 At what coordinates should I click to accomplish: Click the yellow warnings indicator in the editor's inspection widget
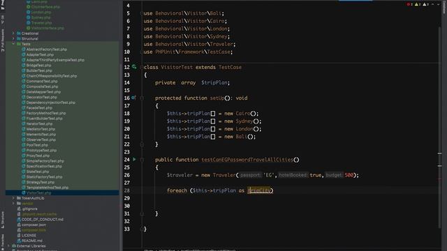[418, 4]
